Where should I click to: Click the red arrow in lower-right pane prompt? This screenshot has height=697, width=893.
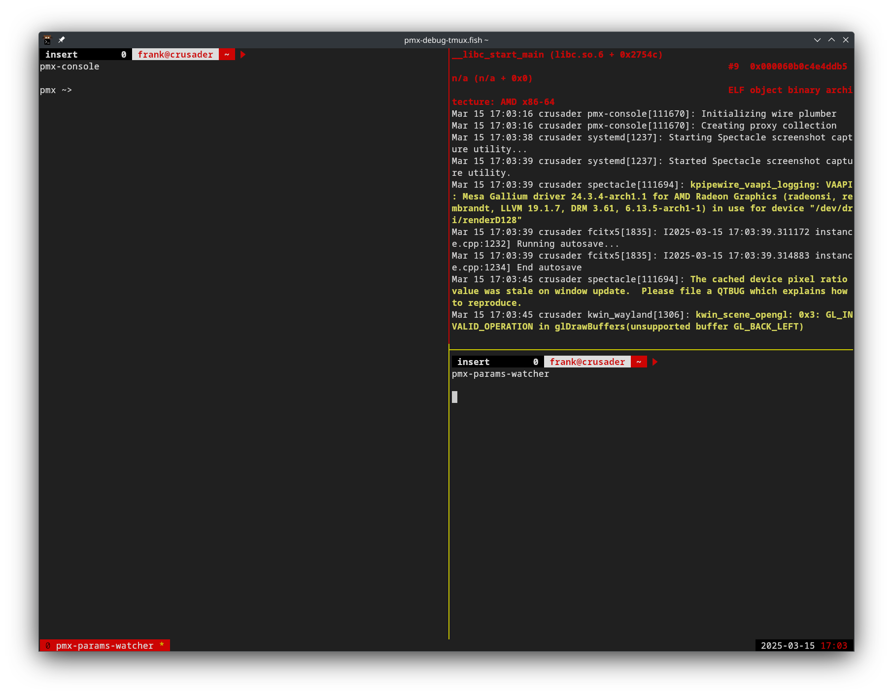coord(655,362)
